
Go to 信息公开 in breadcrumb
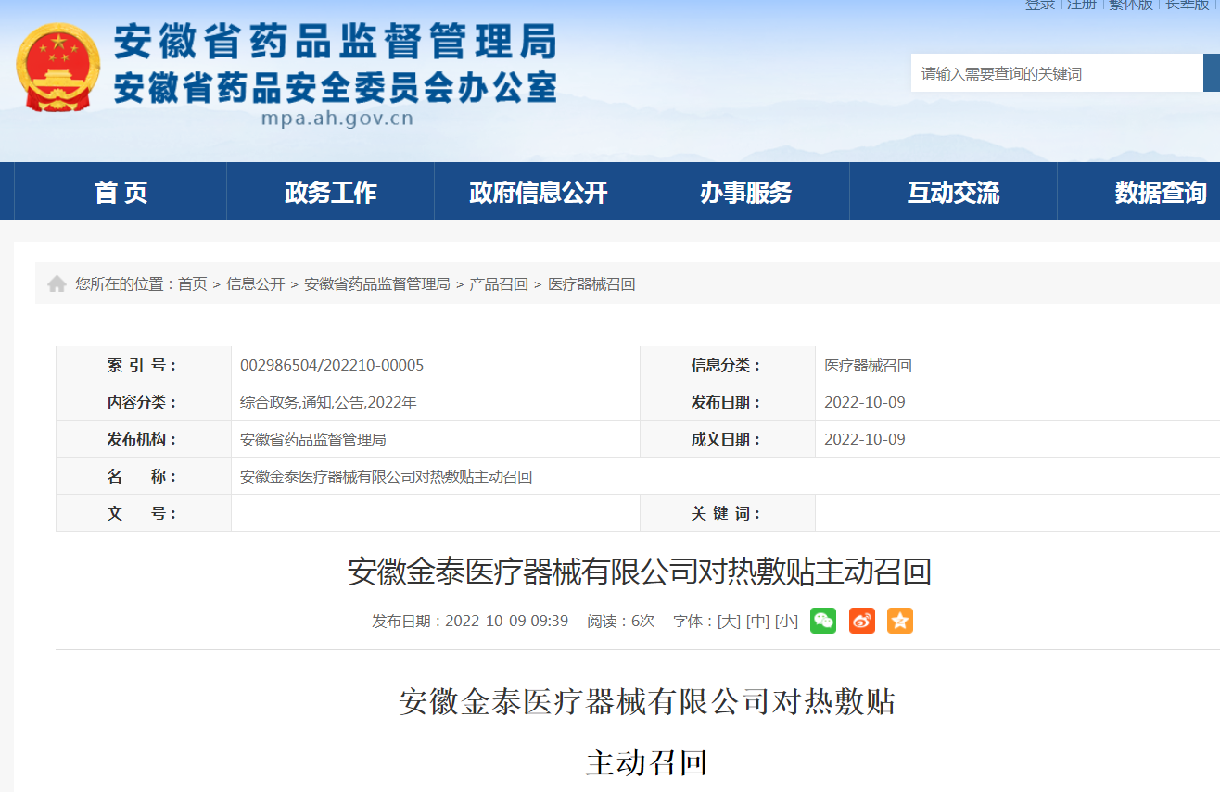[x=256, y=283]
